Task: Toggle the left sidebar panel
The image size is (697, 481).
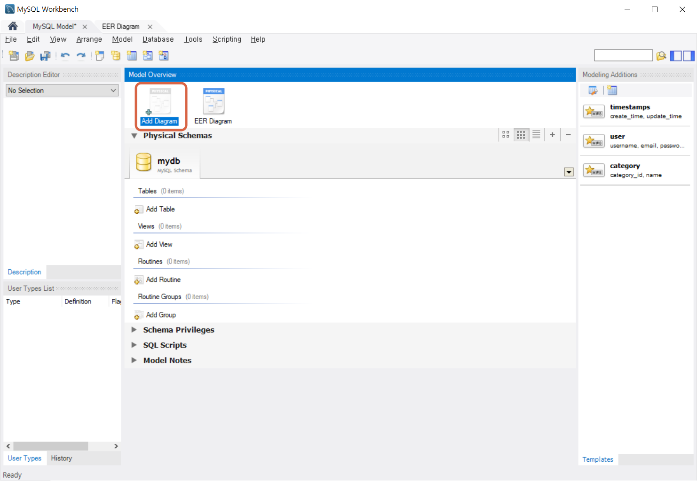Action: point(676,56)
